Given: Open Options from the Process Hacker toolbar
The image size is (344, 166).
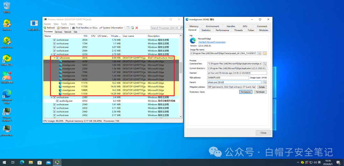Looking at the screenshot, I should click(63, 28).
